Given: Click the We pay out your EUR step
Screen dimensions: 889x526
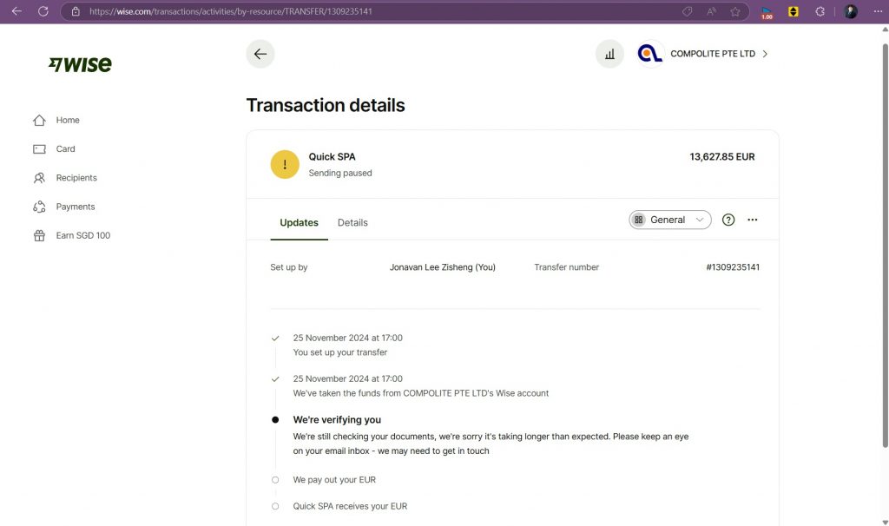Looking at the screenshot, I should point(334,480).
